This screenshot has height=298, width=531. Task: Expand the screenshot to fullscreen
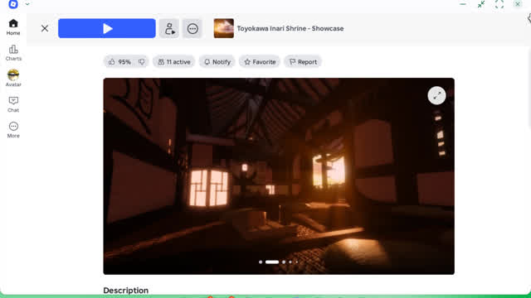[x=436, y=96]
